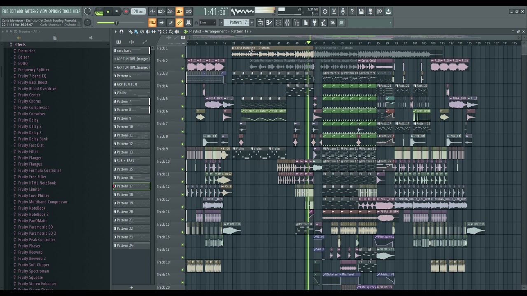Screen dimensions: 527x296
Task: Expand arrow after Pattern 17 in playlist title
Action: click(x=252, y=31)
